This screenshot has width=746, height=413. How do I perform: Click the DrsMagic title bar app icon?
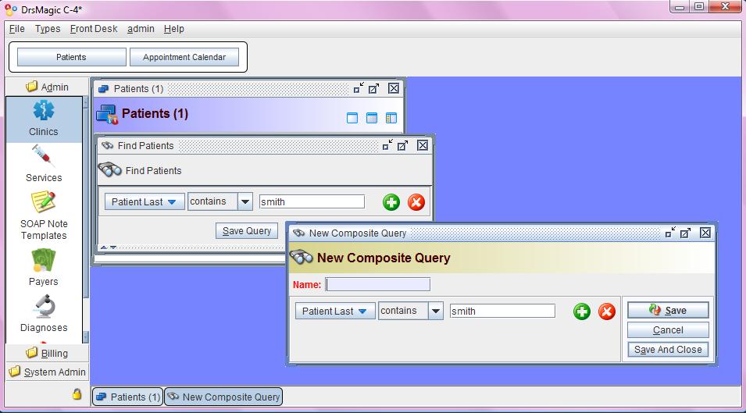click(10, 9)
